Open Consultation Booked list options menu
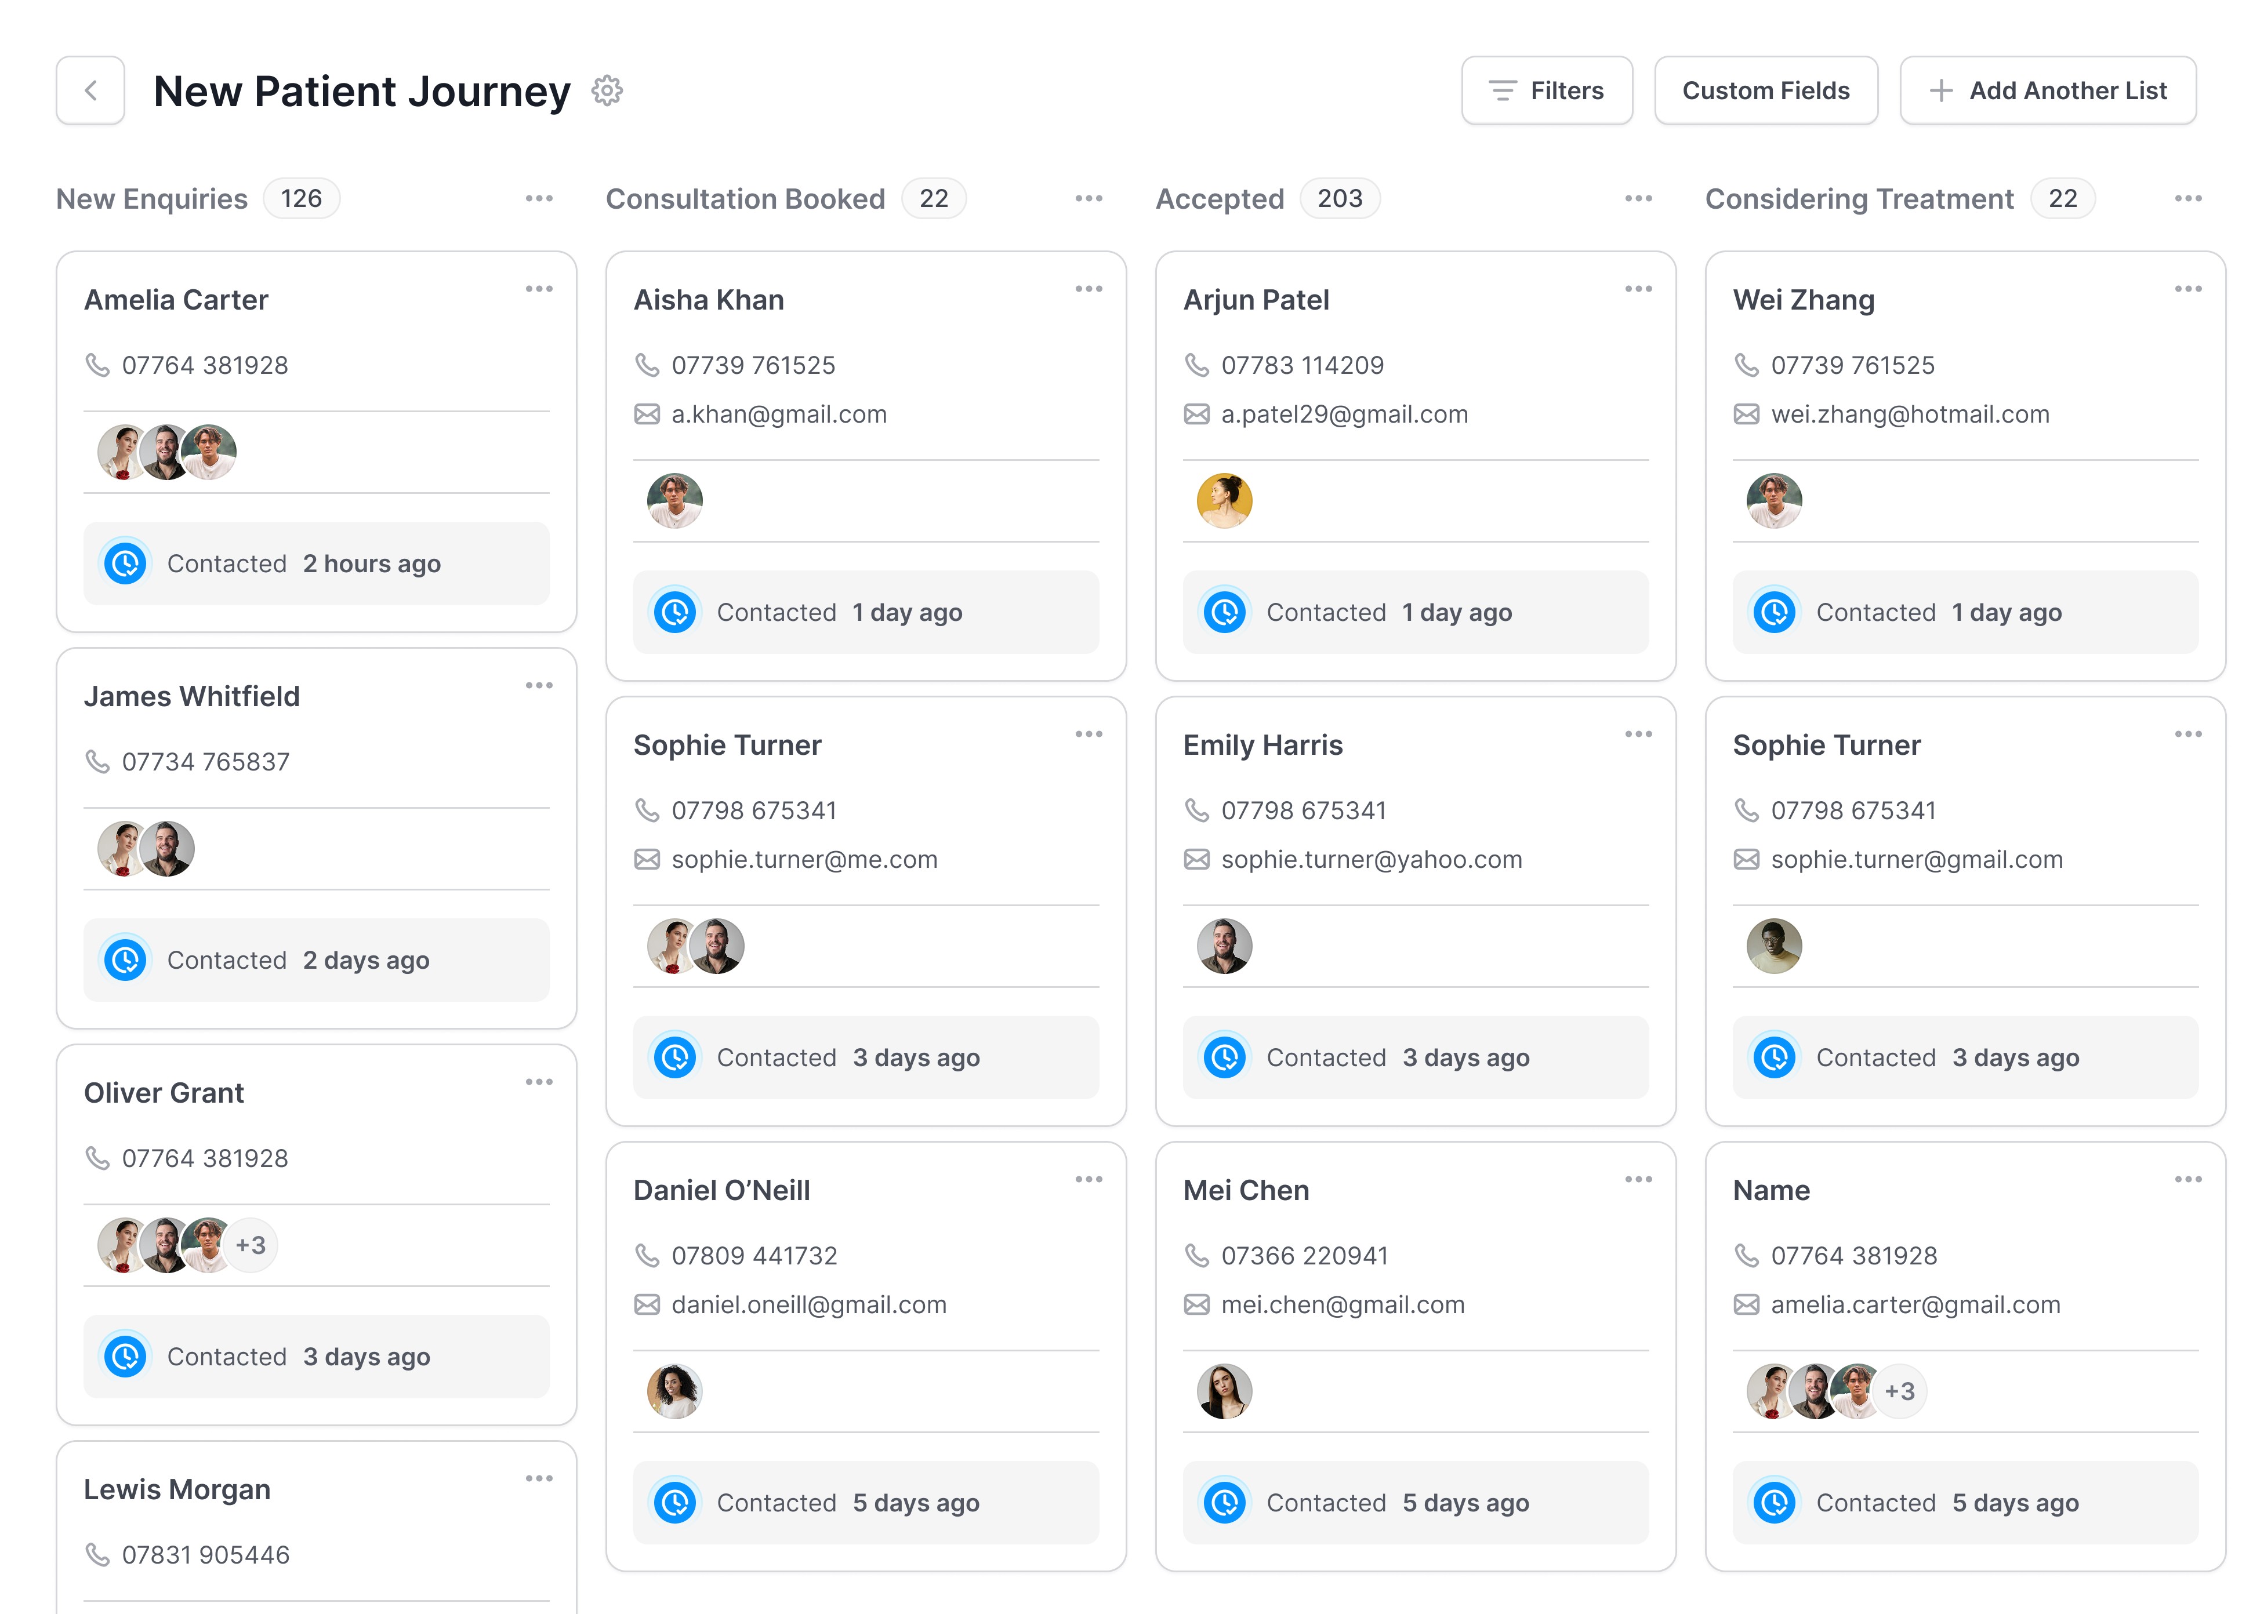The height and width of the screenshot is (1614, 2253). pos(1089,199)
